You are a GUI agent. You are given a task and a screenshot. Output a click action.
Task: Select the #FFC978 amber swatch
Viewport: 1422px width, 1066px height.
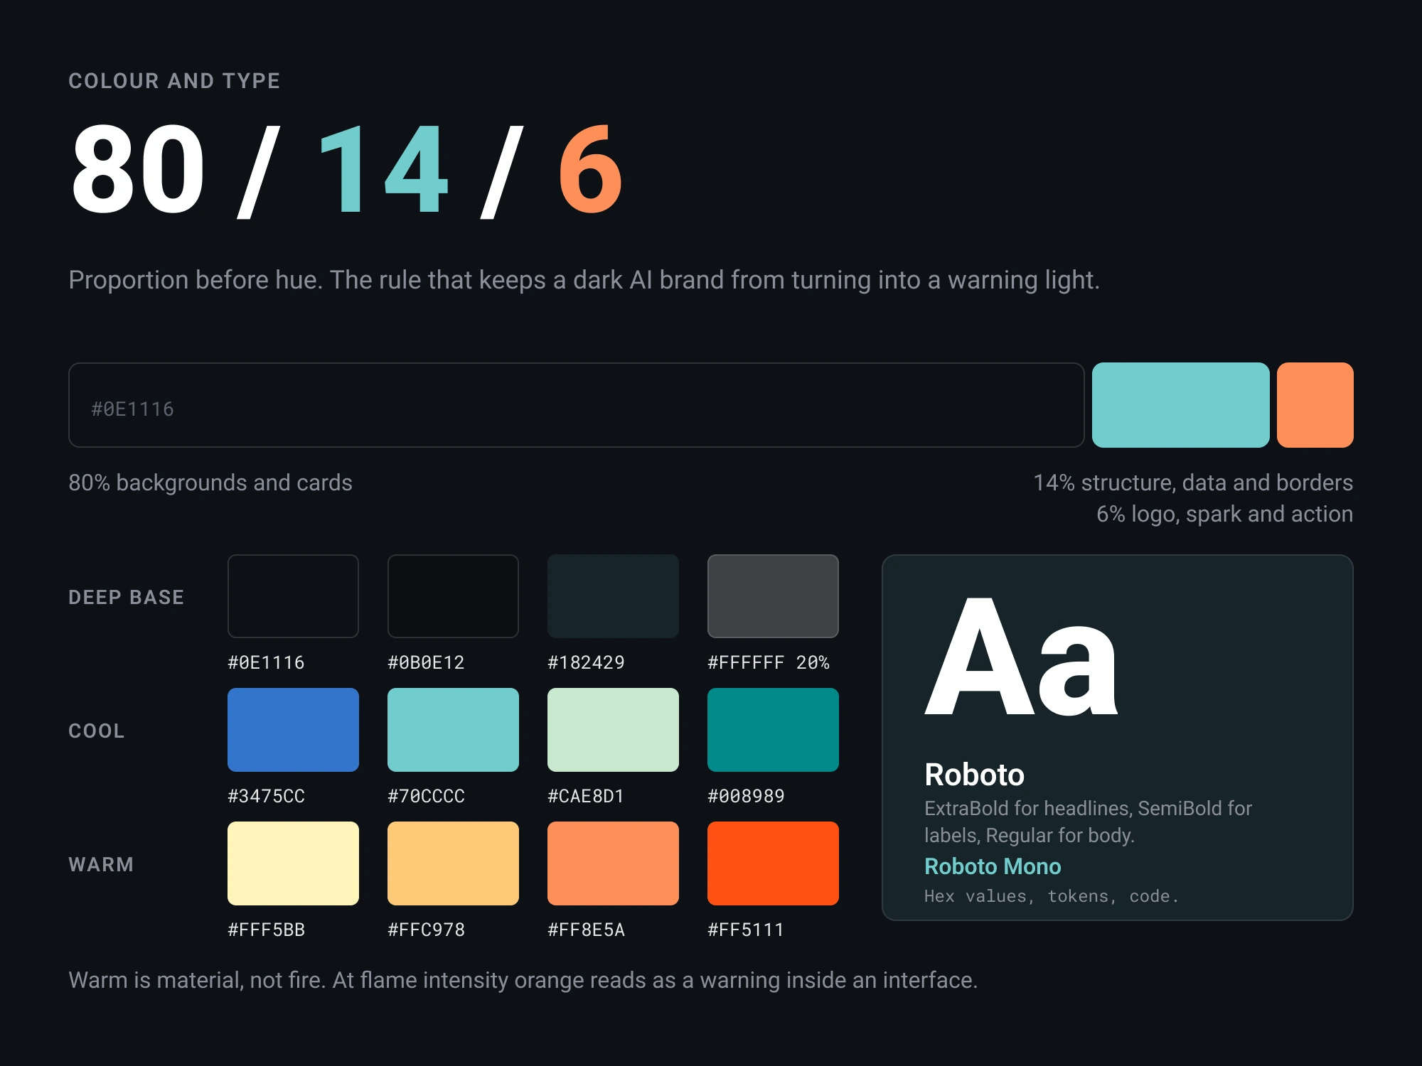pos(453,863)
